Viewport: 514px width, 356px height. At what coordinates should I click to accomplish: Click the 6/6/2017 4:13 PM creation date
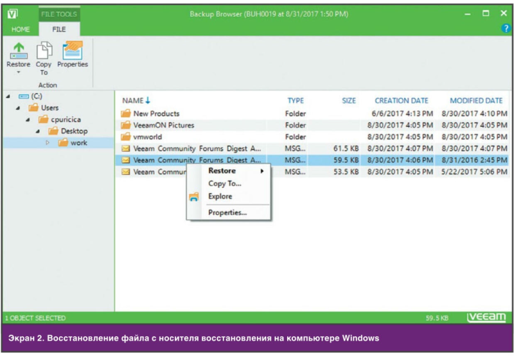click(x=402, y=114)
